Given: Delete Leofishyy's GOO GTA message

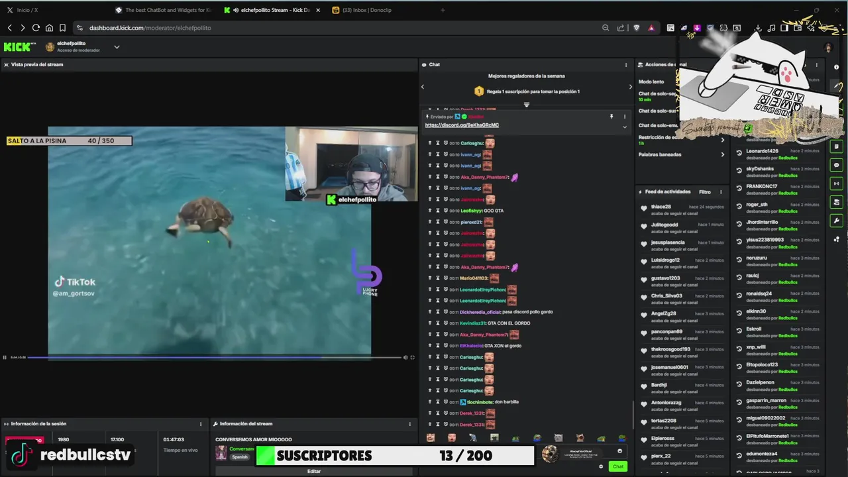Looking at the screenshot, I should (x=429, y=211).
